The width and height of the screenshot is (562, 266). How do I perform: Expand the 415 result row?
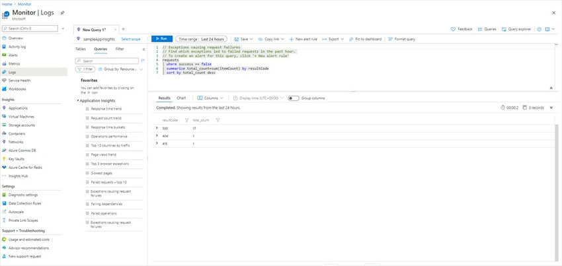157,144
